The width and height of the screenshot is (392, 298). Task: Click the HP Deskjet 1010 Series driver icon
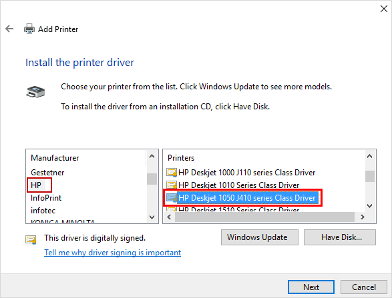click(172, 185)
